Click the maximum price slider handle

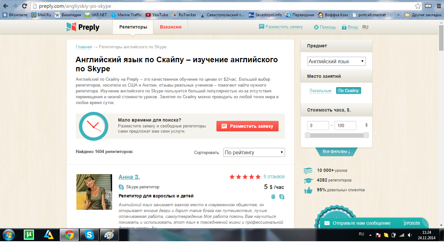tap(366, 135)
